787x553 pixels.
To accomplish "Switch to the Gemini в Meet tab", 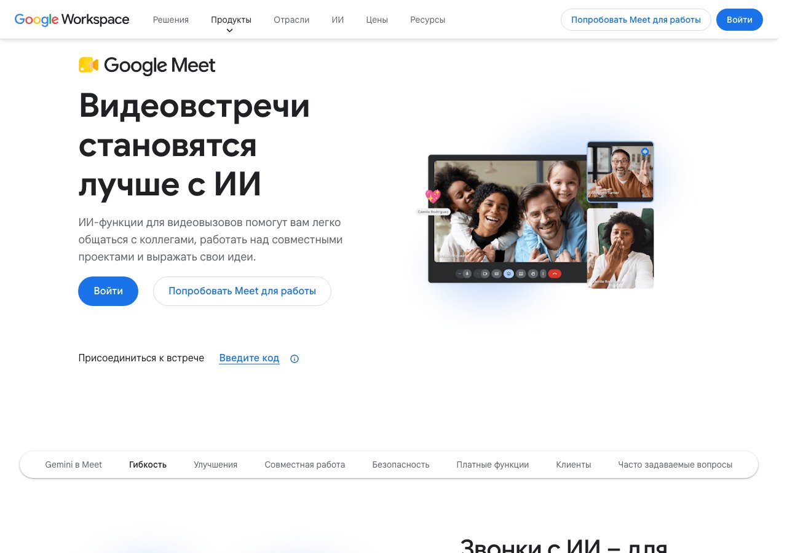I will pyautogui.click(x=74, y=465).
